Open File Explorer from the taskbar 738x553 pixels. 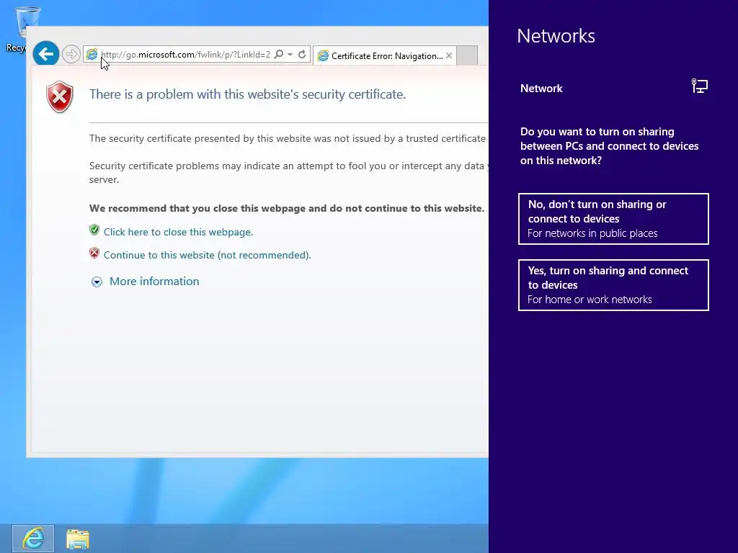tap(78, 539)
